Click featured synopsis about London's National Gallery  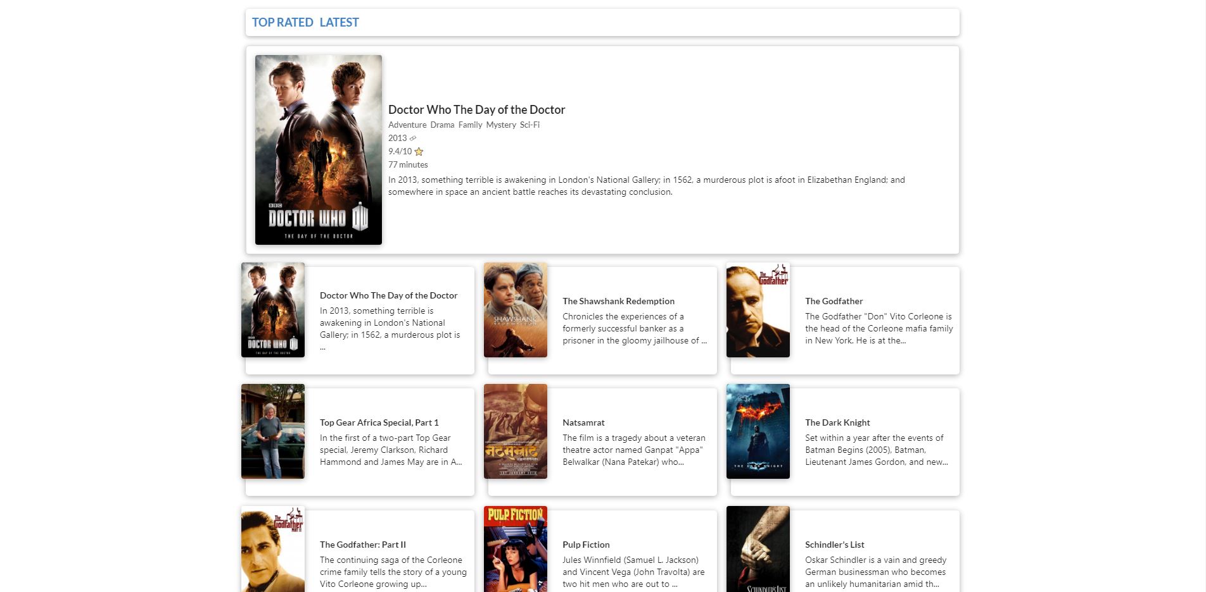647,186
